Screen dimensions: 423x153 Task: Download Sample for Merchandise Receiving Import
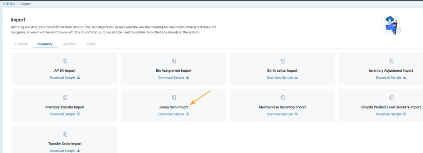pyautogui.click(x=280, y=114)
